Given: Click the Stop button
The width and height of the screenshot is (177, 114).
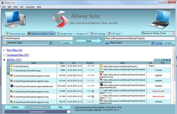Looking at the screenshot, I should 61,107.
